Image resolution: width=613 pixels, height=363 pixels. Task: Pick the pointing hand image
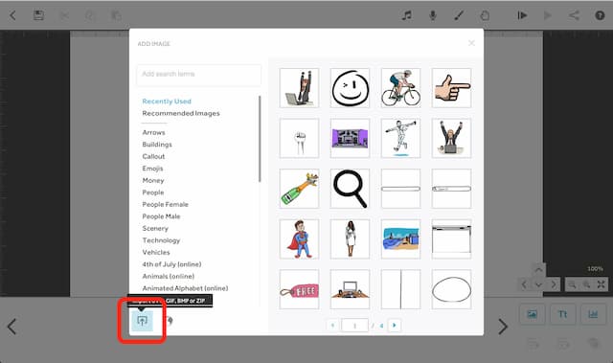451,88
